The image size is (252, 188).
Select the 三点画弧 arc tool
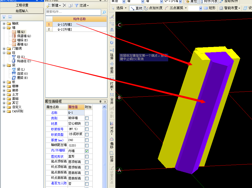174,8
